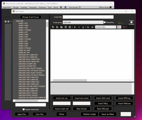The width and height of the screenshot is (142, 120).
Task: Enable the regular expression checkbox
Action: (24, 109)
